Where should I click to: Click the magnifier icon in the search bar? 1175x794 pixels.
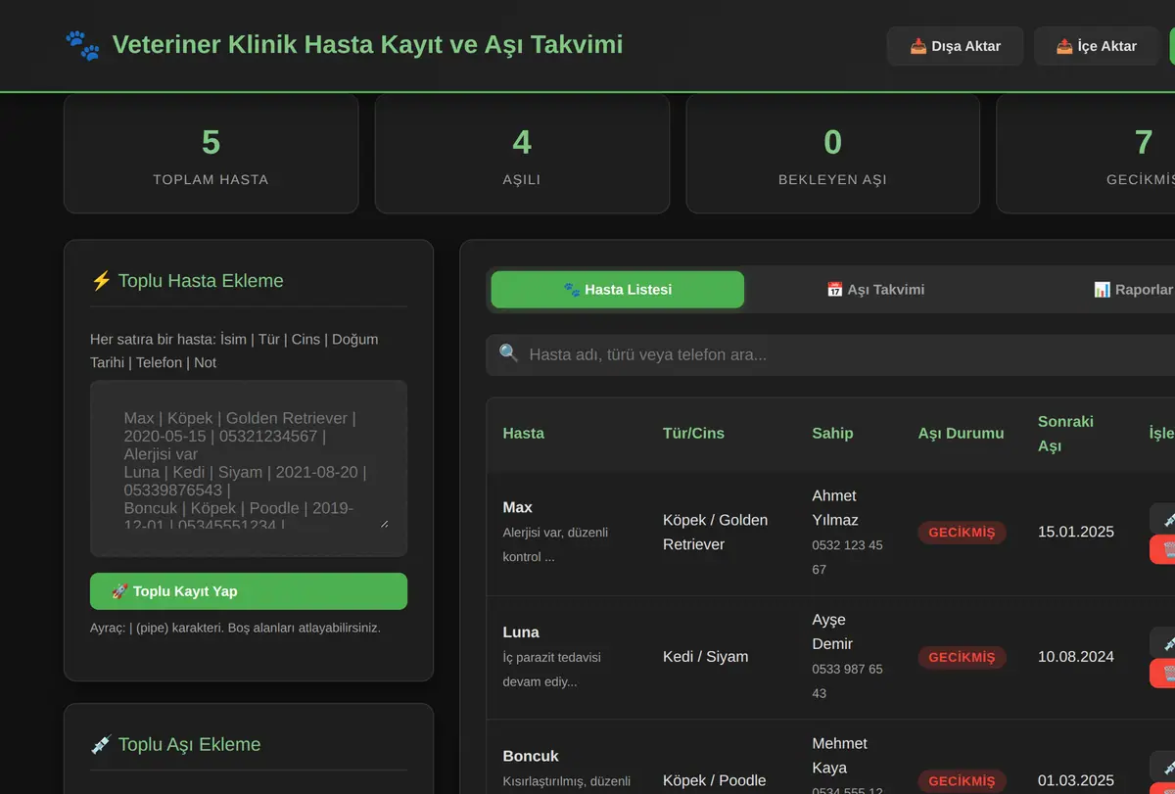(x=508, y=353)
